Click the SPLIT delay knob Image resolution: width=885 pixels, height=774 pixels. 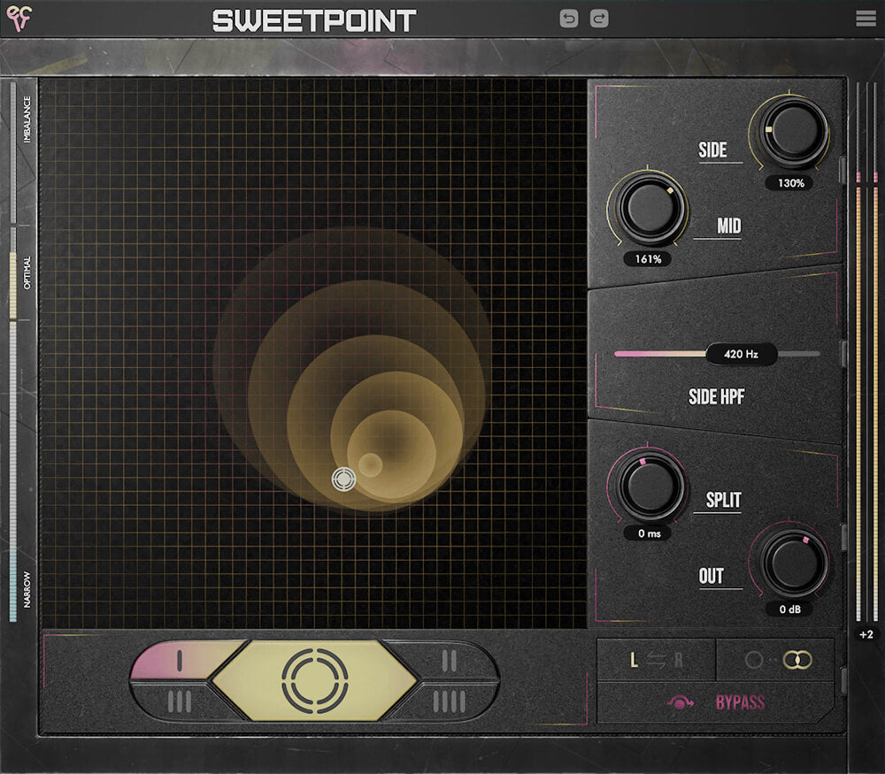tap(650, 485)
